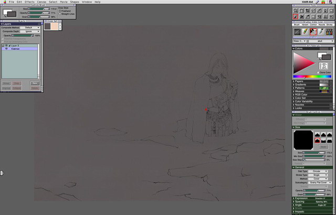Choose the red-outlined water color brush icon
The height and width of the screenshot is (215, 336).
click(313, 32)
